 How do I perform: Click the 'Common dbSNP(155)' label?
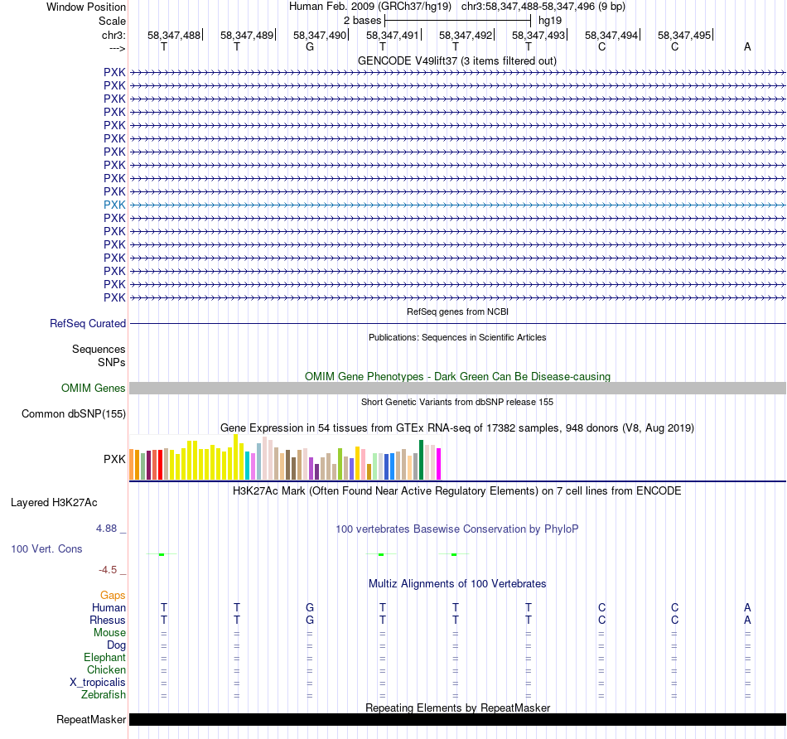[74, 413]
